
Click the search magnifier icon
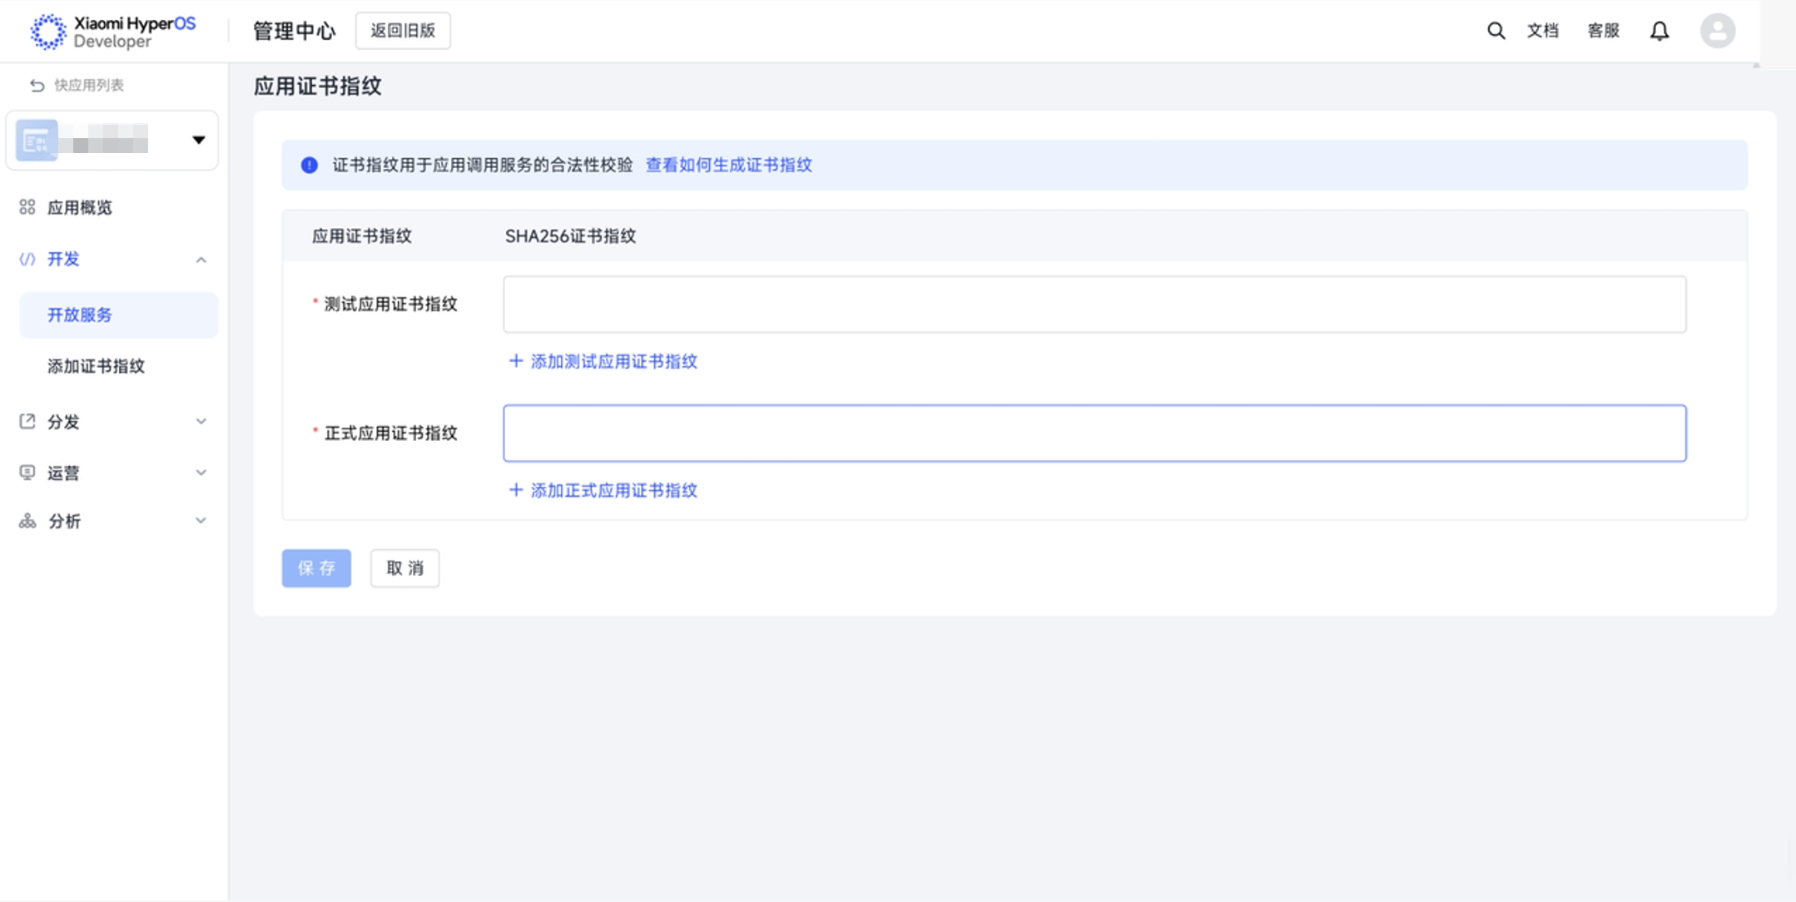[1496, 31]
